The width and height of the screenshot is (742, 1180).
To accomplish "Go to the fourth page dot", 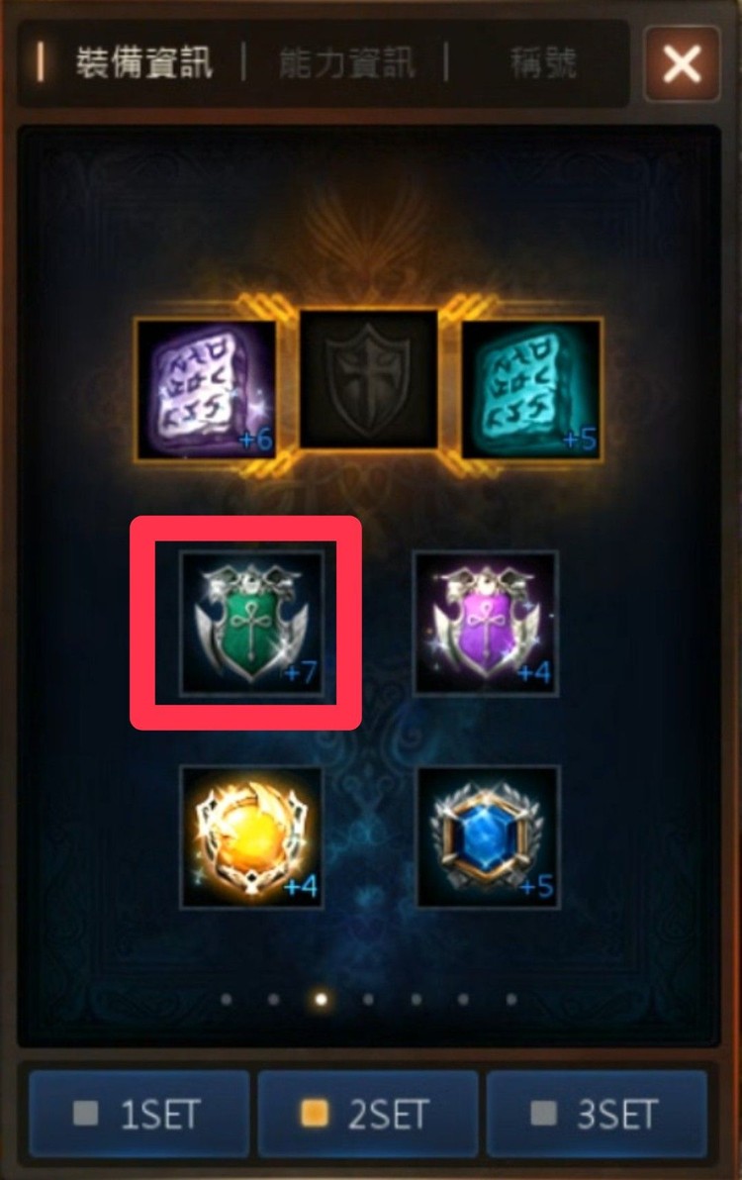I will click(x=368, y=1000).
